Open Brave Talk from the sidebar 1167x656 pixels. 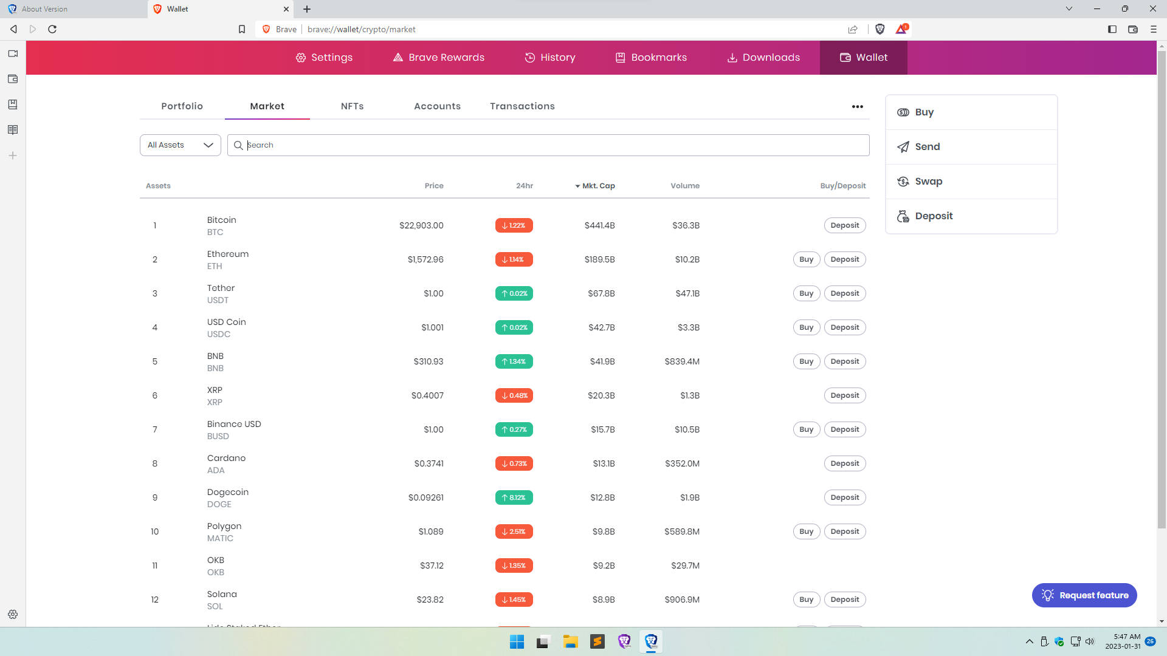12,53
